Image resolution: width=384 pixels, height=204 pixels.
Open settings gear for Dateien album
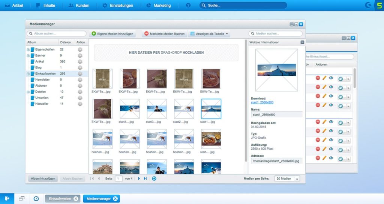tap(80, 92)
